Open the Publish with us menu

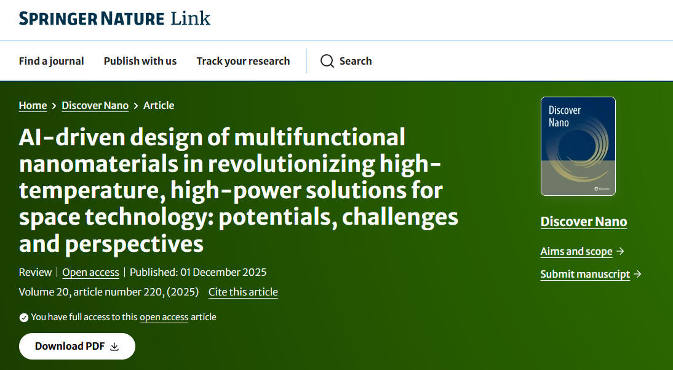click(x=140, y=61)
